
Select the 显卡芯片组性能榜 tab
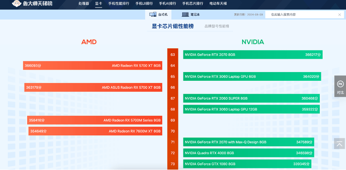[173, 26]
